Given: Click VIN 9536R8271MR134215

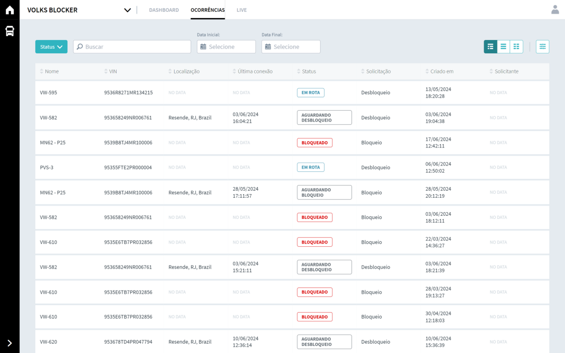Looking at the screenshot, I should tap(128, 93).
